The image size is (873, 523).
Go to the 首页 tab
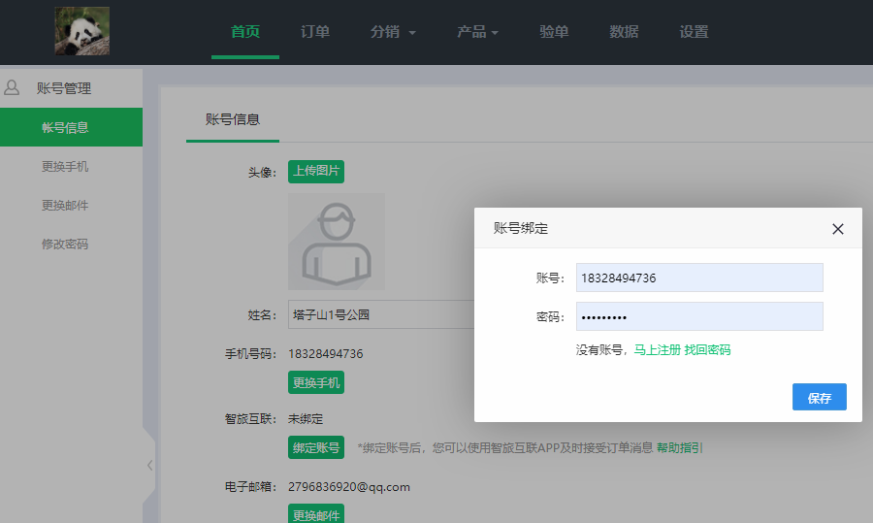pos(245,32)
